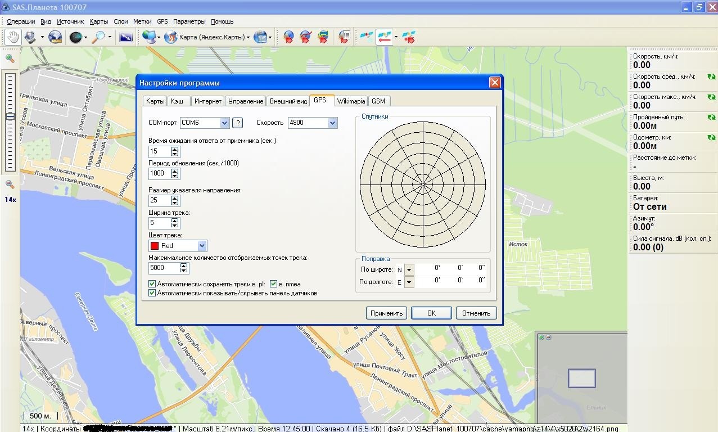Expand dropdown arrow next to dark globe icon
Viewport: 718px width, 432px height.
pos(85,38)
